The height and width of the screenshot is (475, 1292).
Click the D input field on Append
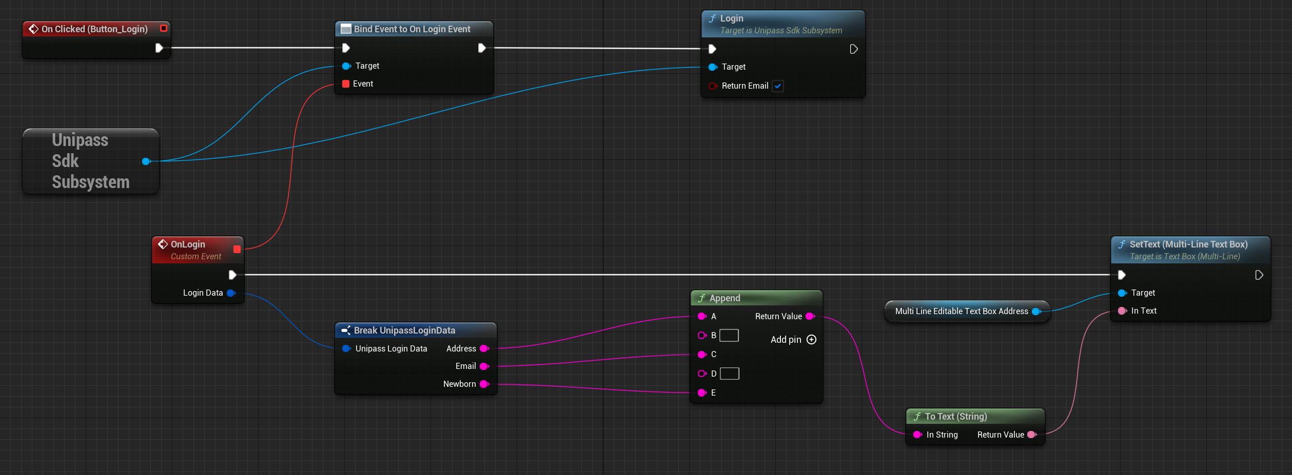coord(729,374)
